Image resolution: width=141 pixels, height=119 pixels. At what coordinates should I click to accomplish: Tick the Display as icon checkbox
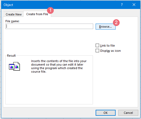point(97,51)
